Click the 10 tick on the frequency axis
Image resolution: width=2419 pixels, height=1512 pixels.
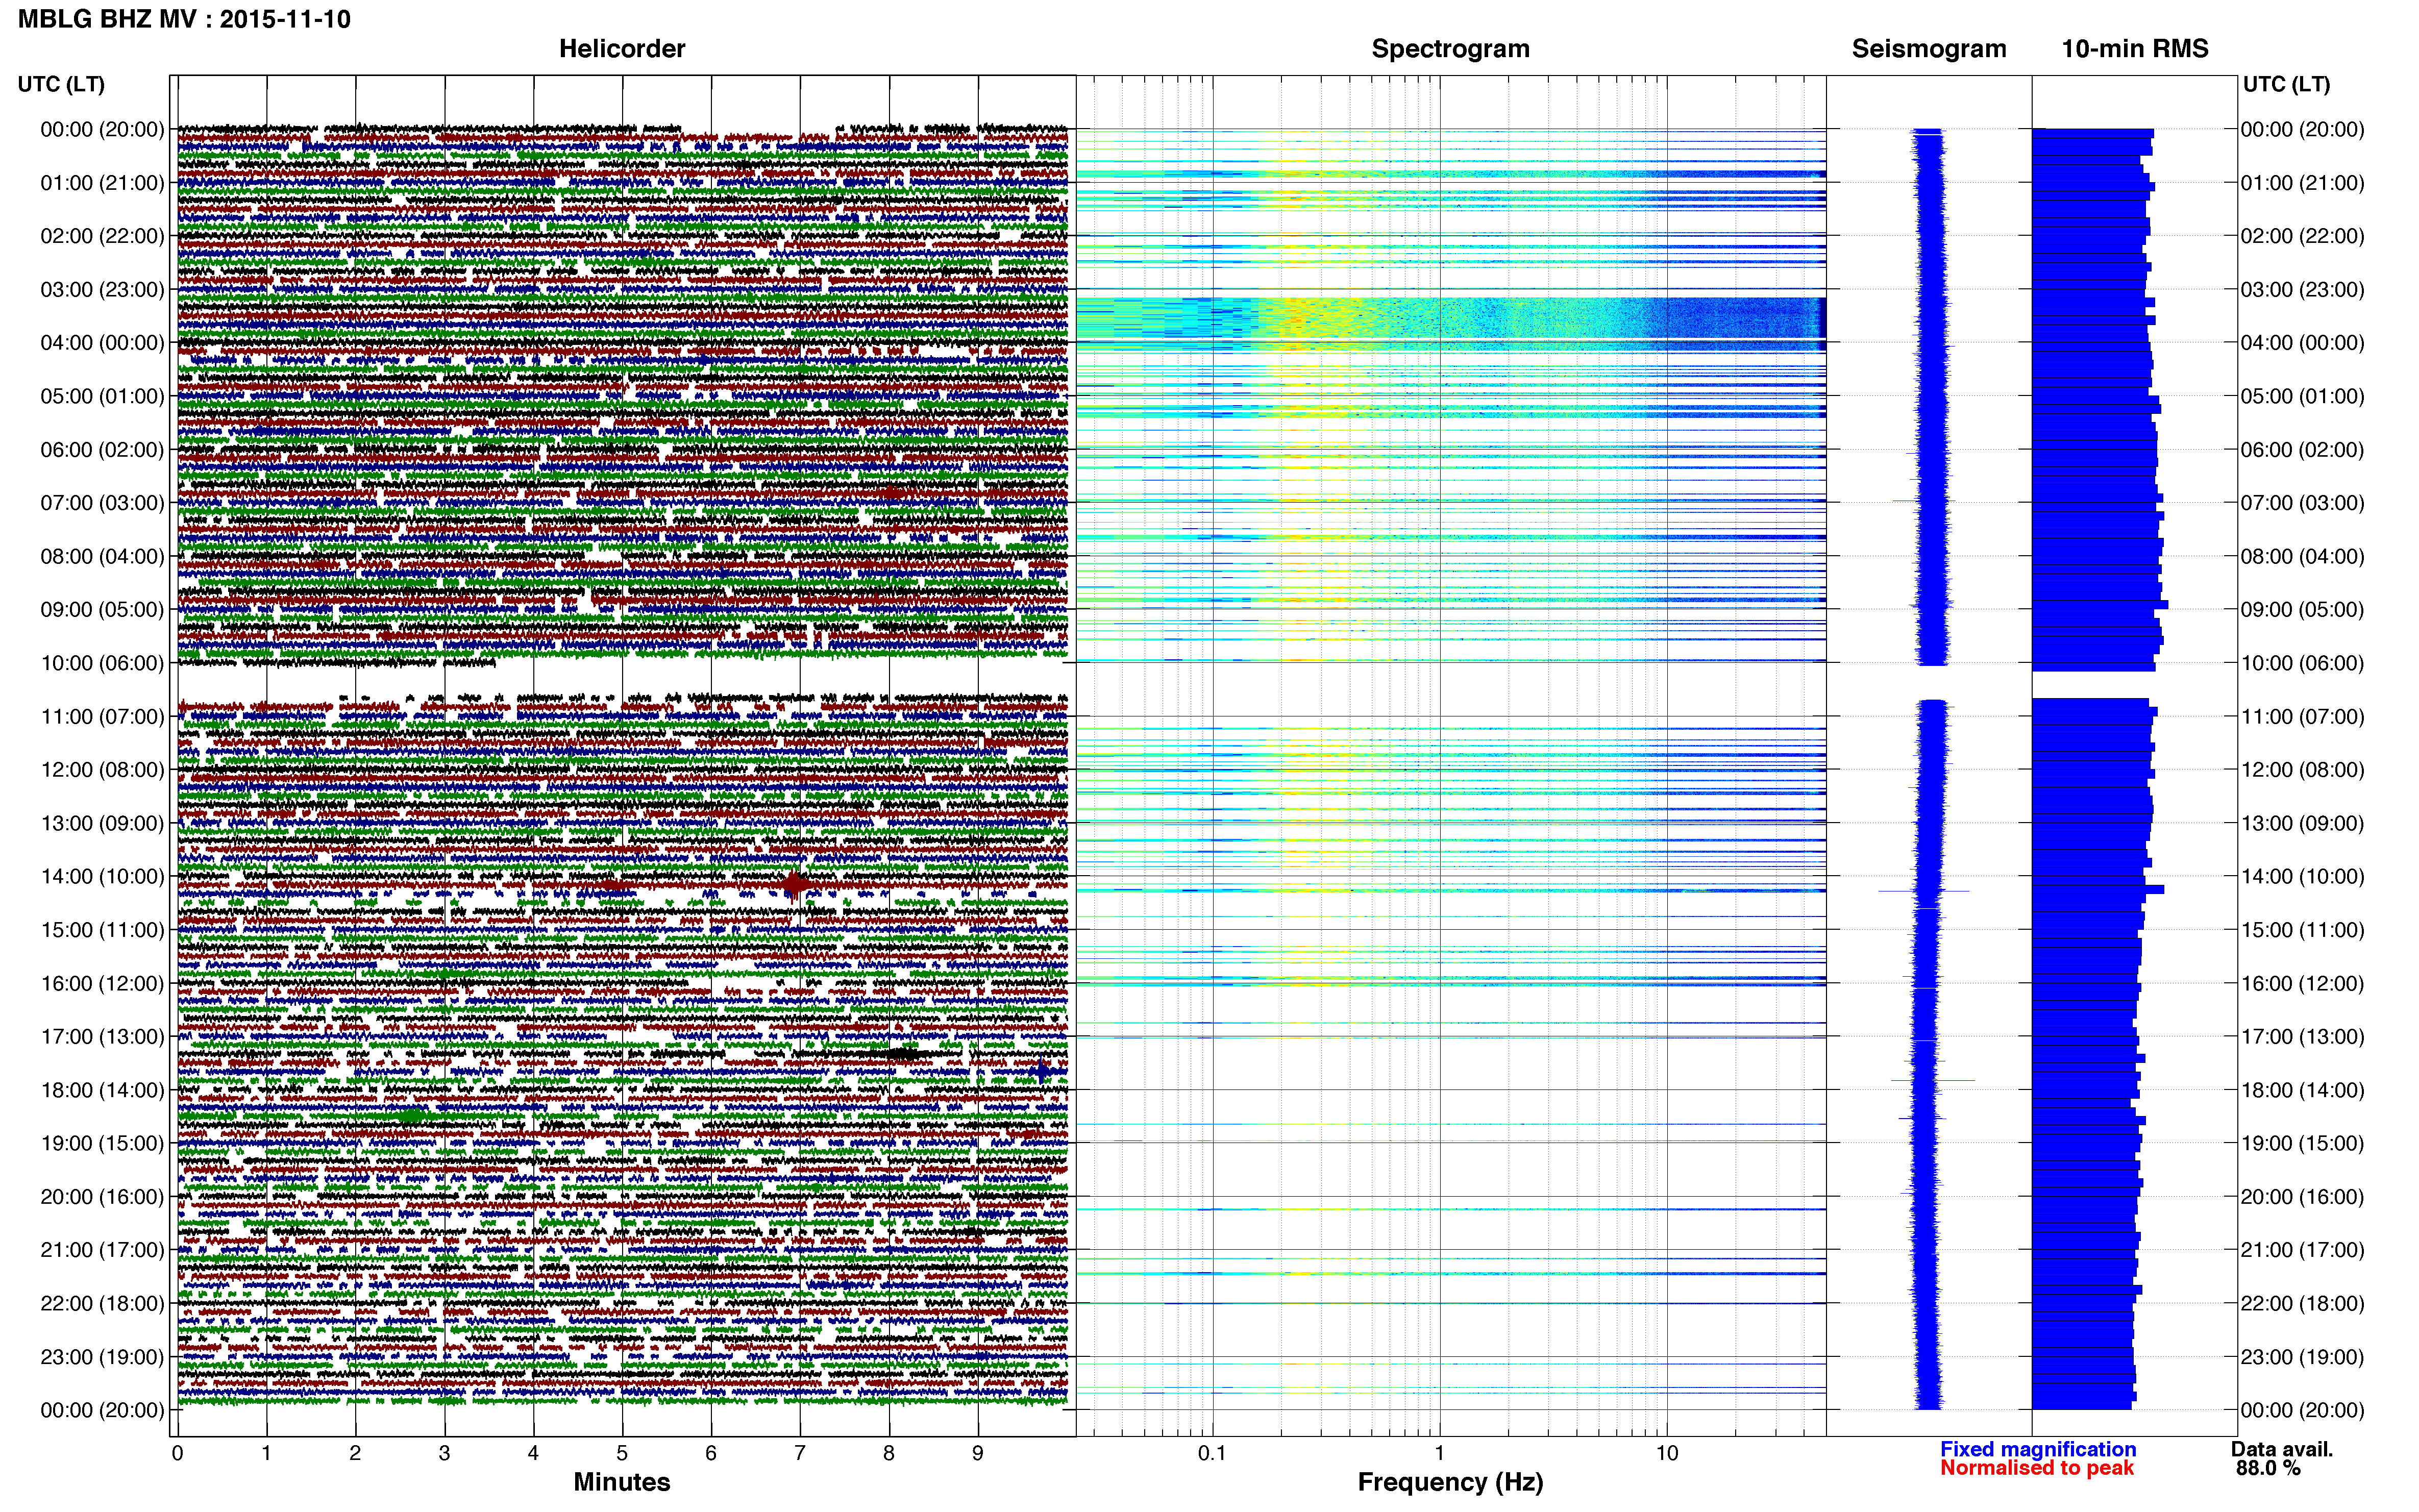point(1666,1453)
